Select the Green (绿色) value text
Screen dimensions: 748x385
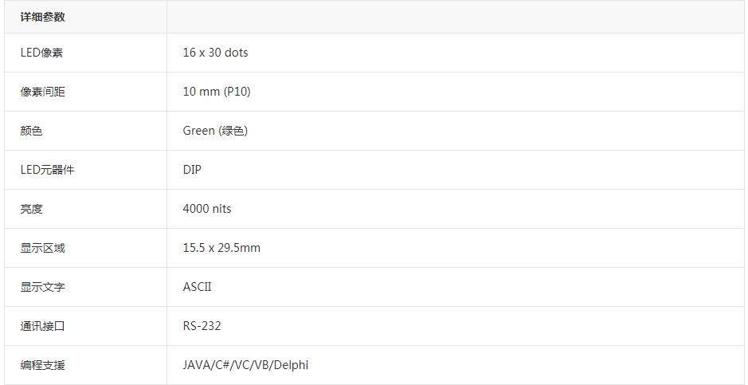[215, 131]
